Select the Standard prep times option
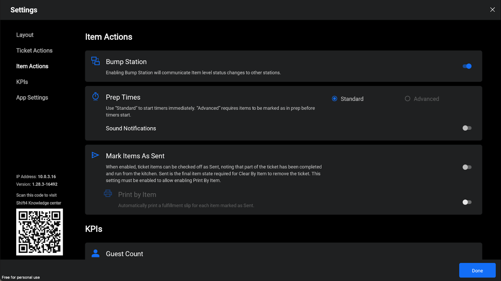Viewport: 501px width, 281px height. (x=335, y=99)
